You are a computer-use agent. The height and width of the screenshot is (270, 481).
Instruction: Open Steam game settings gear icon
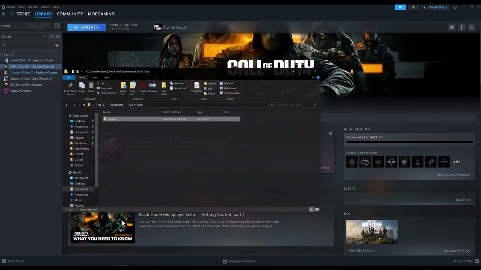tap(452, 27)
